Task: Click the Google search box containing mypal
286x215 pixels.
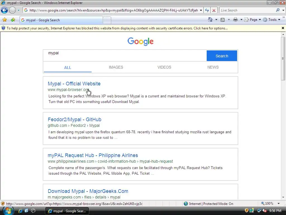Action: pos(125,55)
